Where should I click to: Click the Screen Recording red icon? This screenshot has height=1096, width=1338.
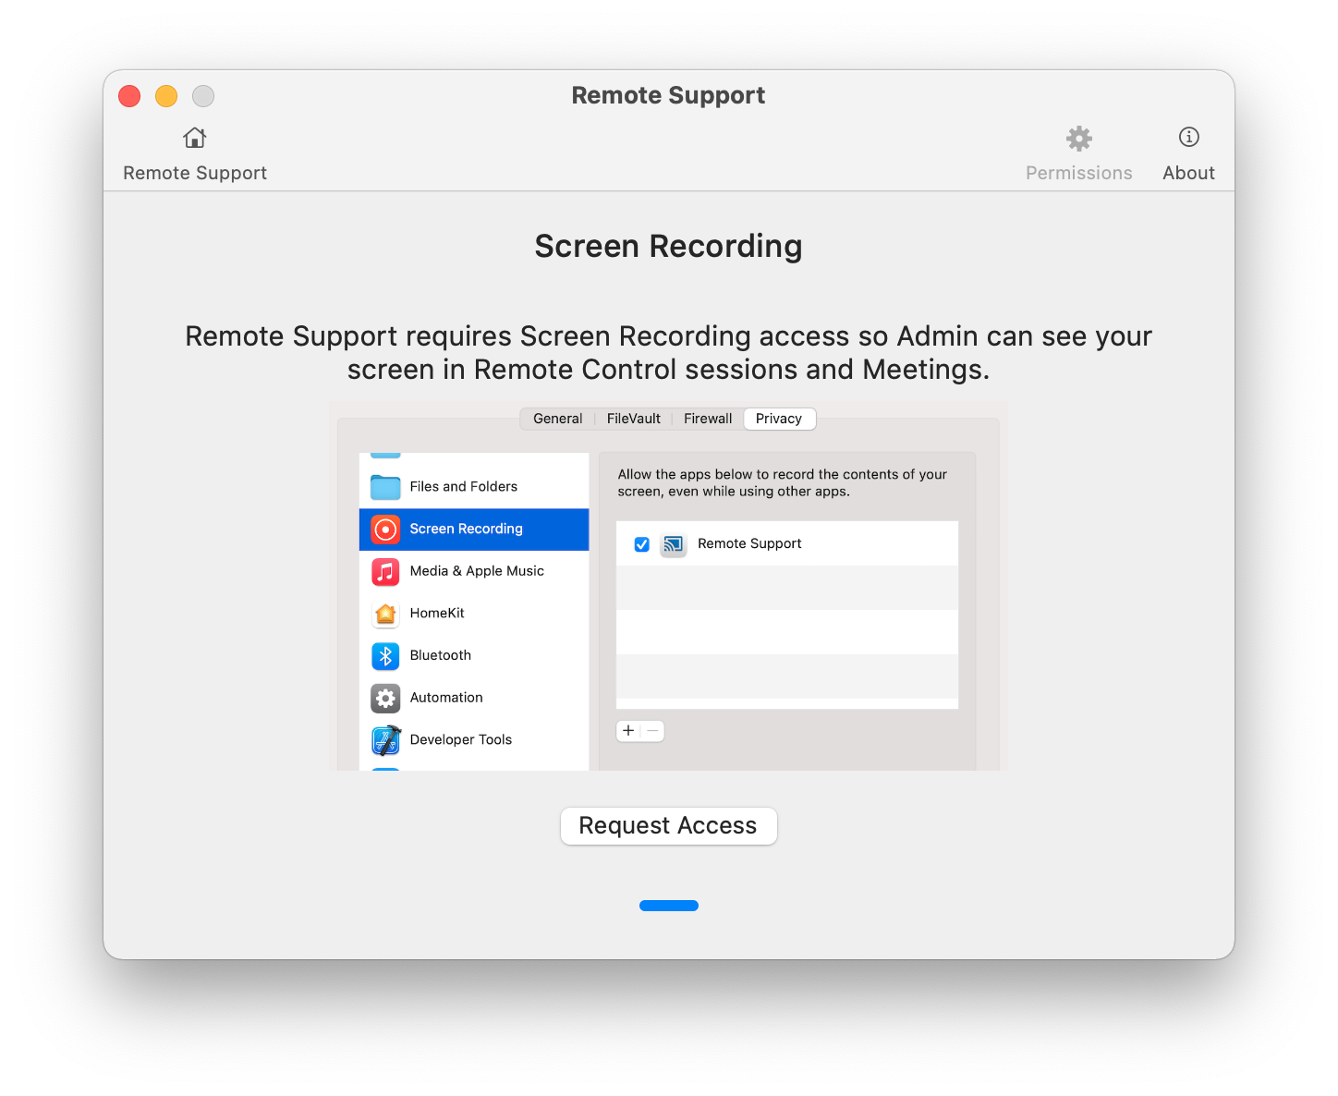click(x=385, y=530)
